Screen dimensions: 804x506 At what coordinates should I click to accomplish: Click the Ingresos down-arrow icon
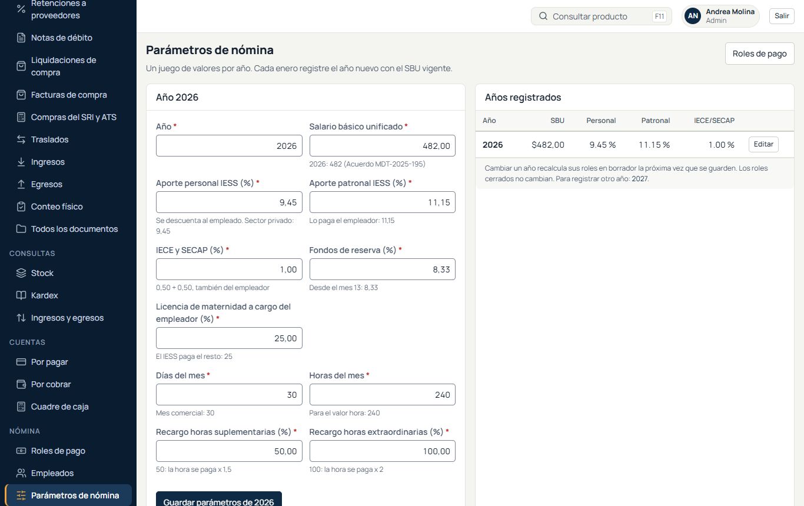pos(21,162)
